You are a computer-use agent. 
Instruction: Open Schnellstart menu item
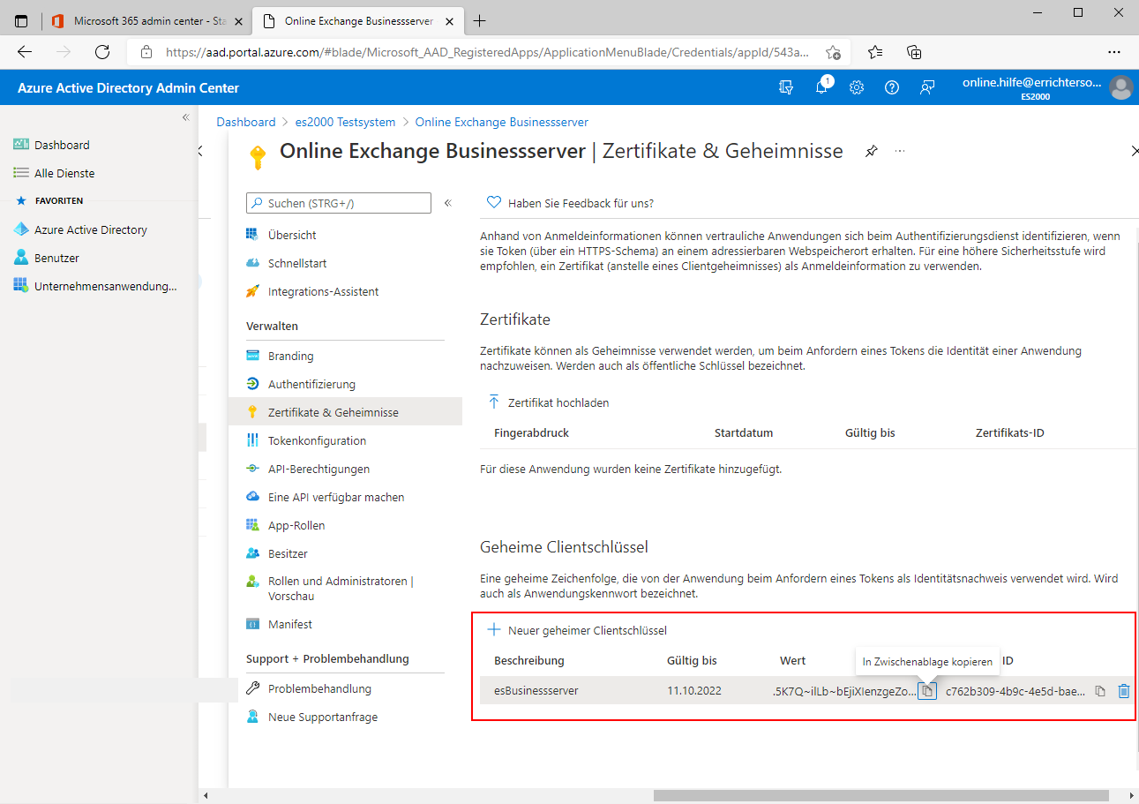(x=297, y=263)
